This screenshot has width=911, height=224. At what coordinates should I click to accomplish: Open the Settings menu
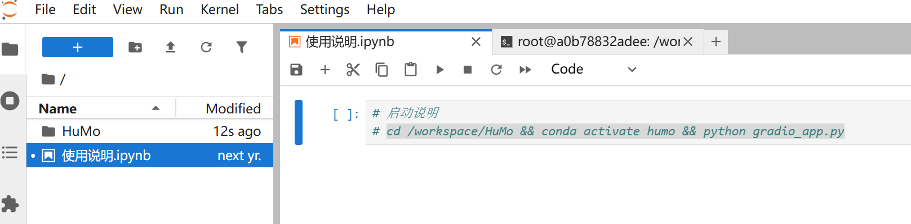click(325, 10)
